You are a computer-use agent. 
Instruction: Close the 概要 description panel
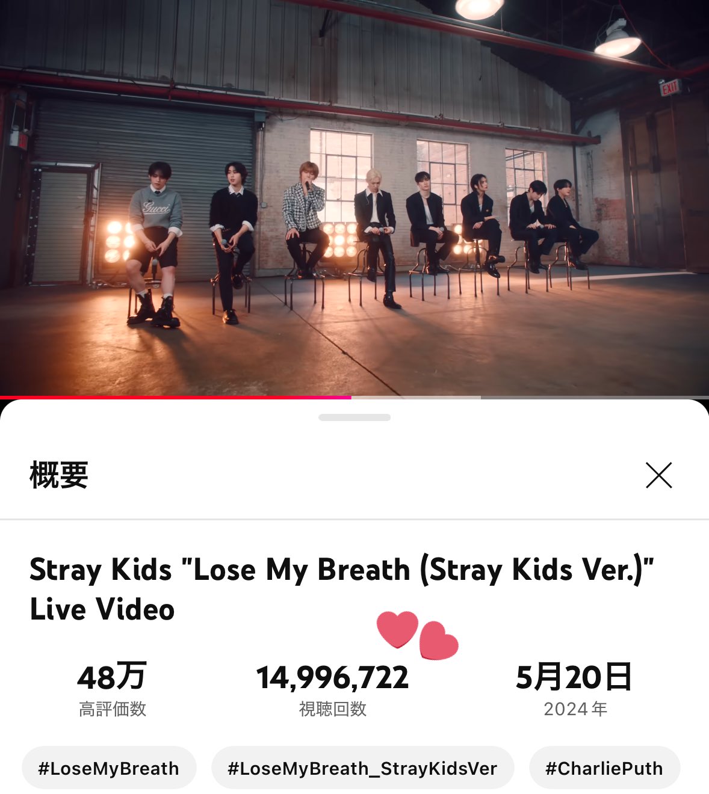click(x=658, y=475)
